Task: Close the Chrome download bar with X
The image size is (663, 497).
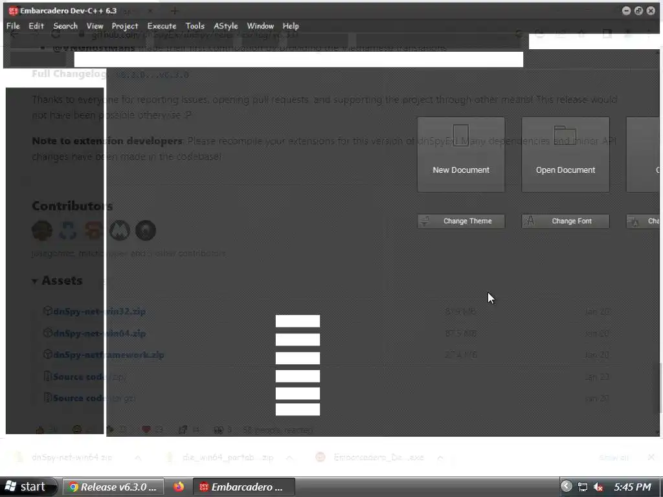Action: [x=651, y=458]
